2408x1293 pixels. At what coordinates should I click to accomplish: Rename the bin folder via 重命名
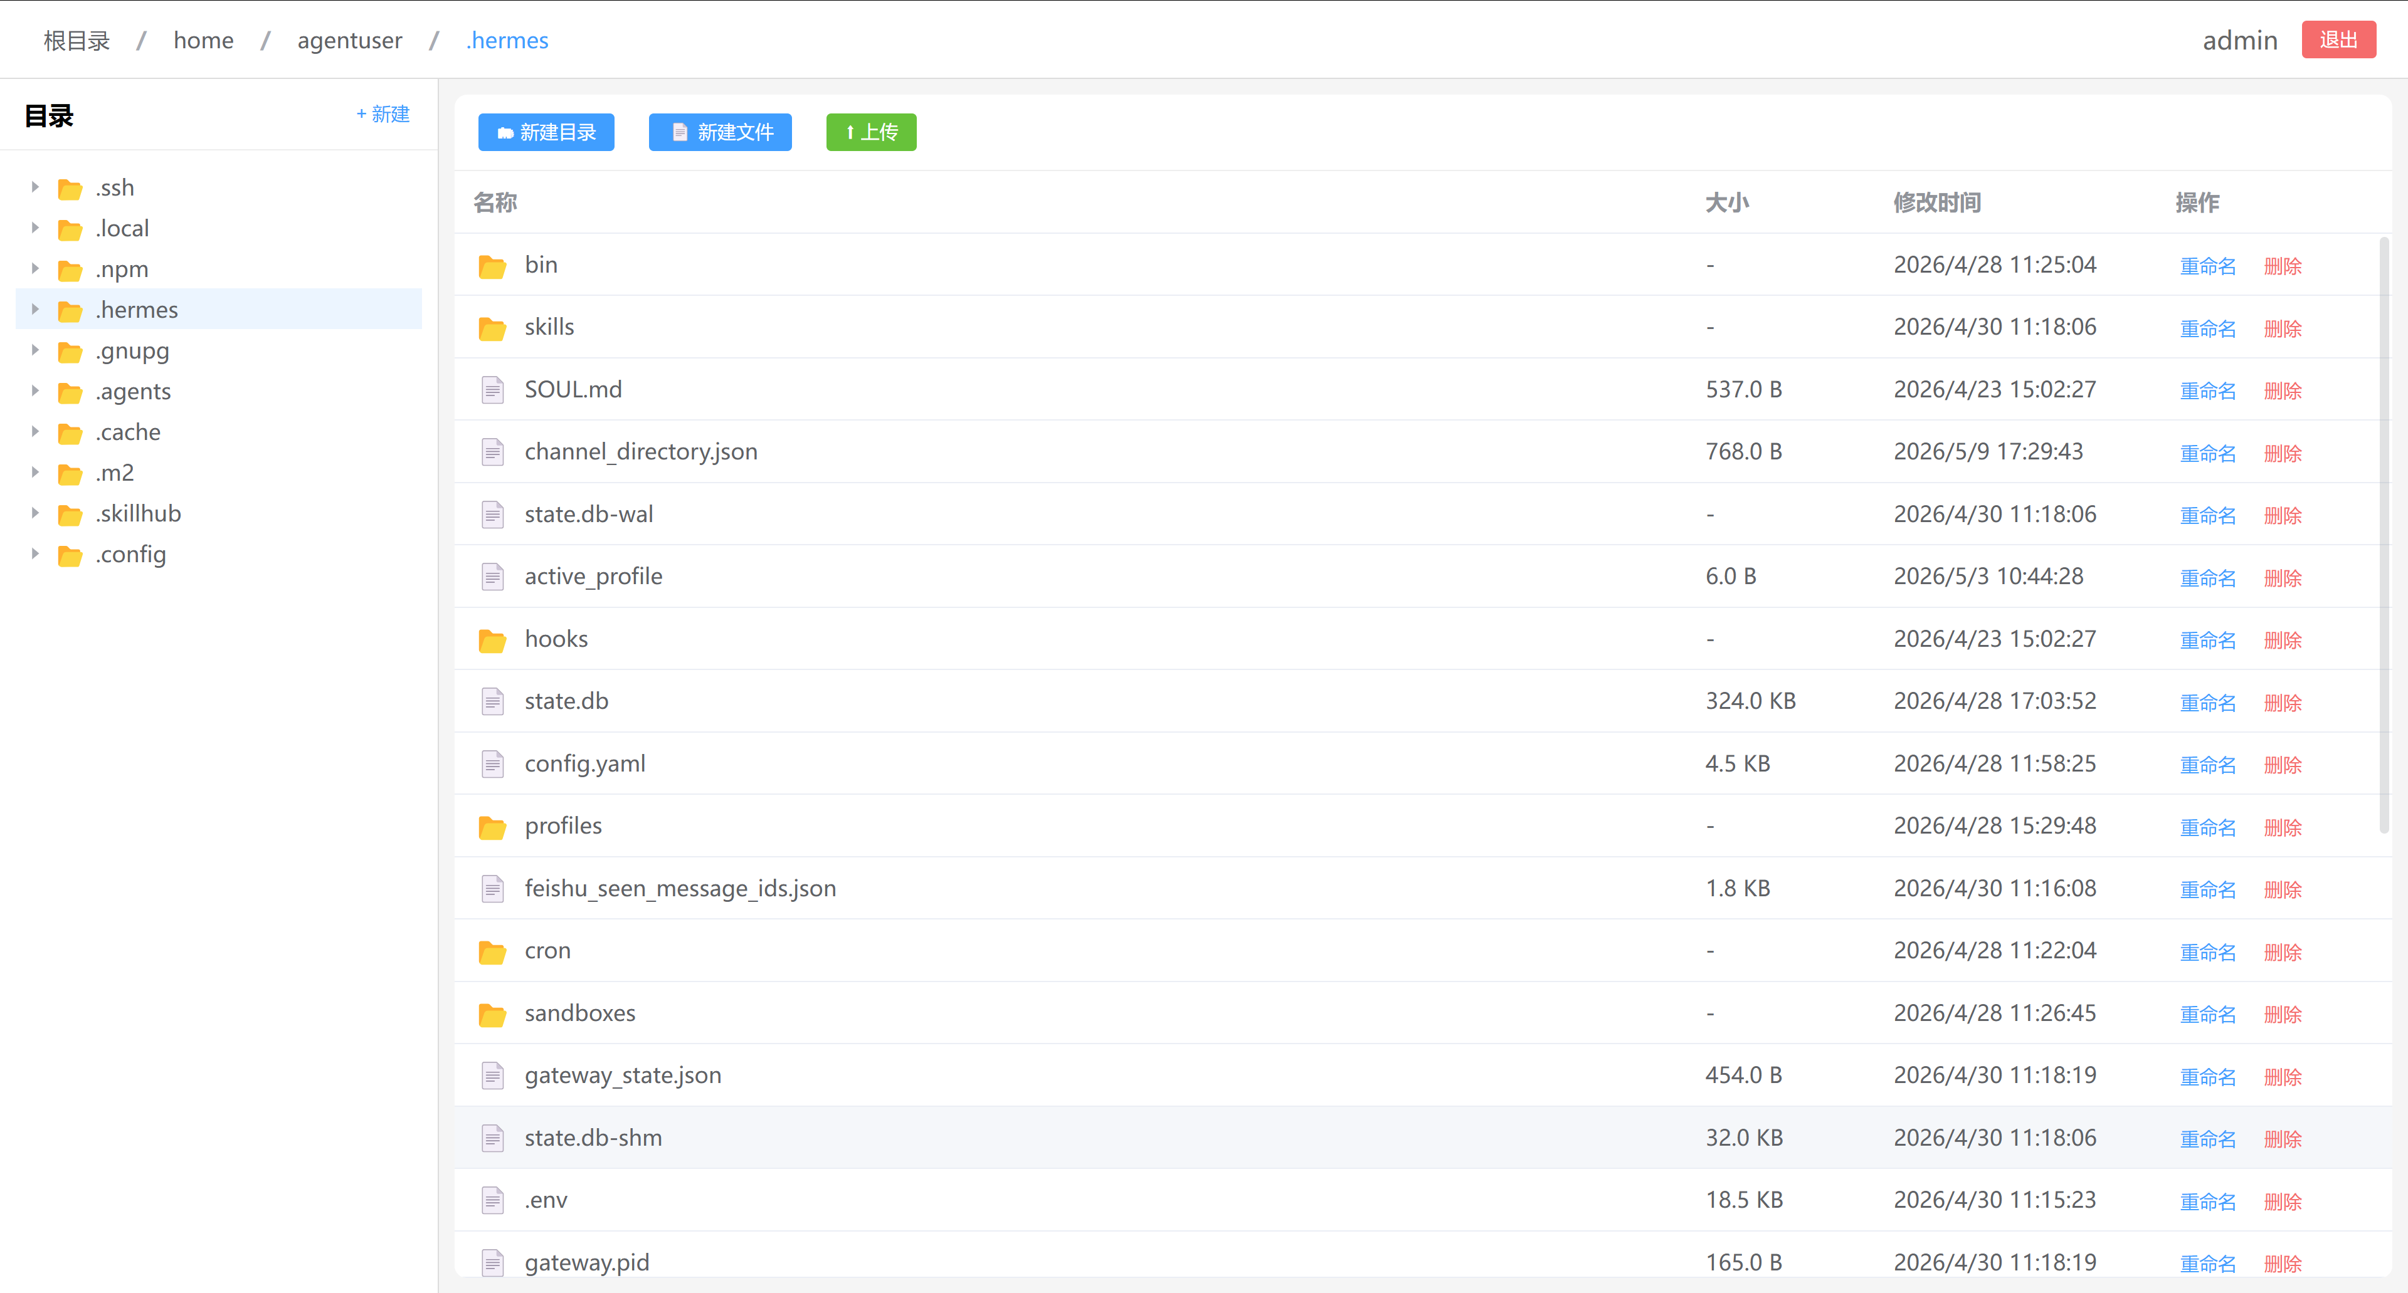(x=2208, y=266)
